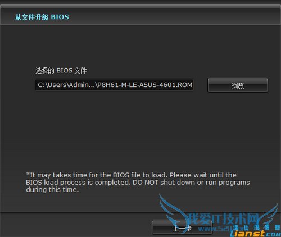The height and width of the screenshot is (237, 281).
Task: Open the 我爱IT技术网 watermark text
Action: 223,218
